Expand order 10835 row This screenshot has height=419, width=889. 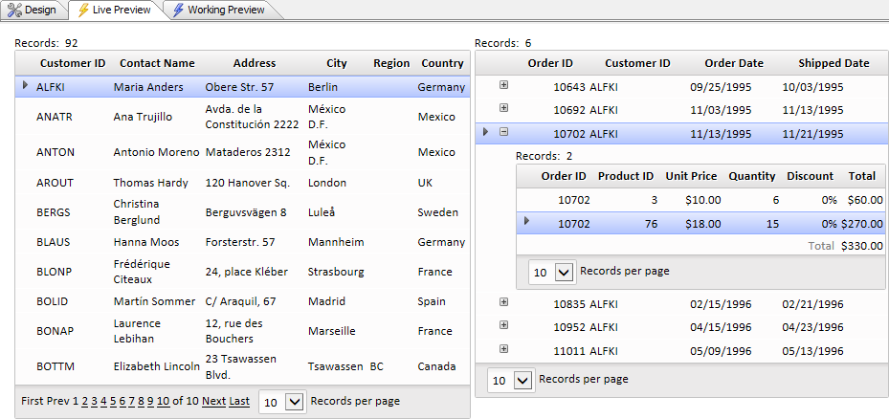point(503,302)
